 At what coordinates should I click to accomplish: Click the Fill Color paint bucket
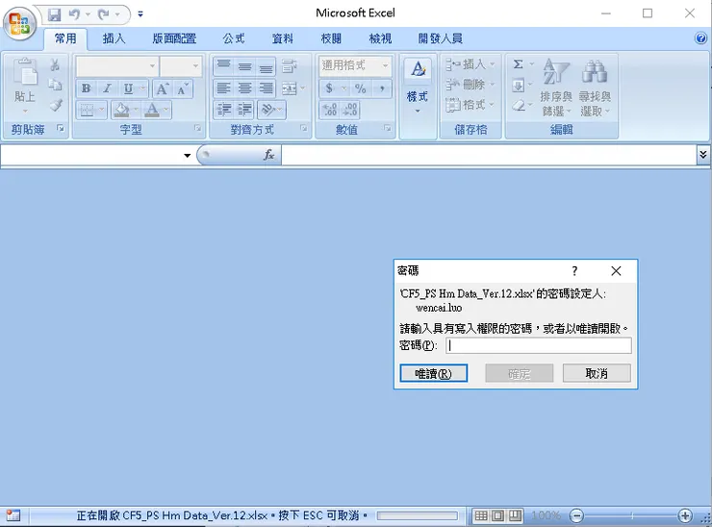(x=121, y=110)
